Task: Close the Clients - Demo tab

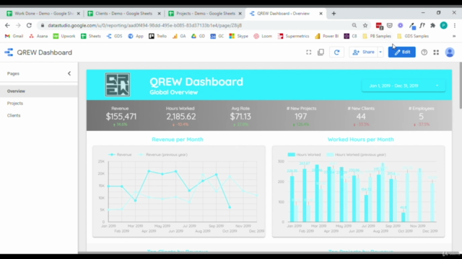Action: coord(159,14)
